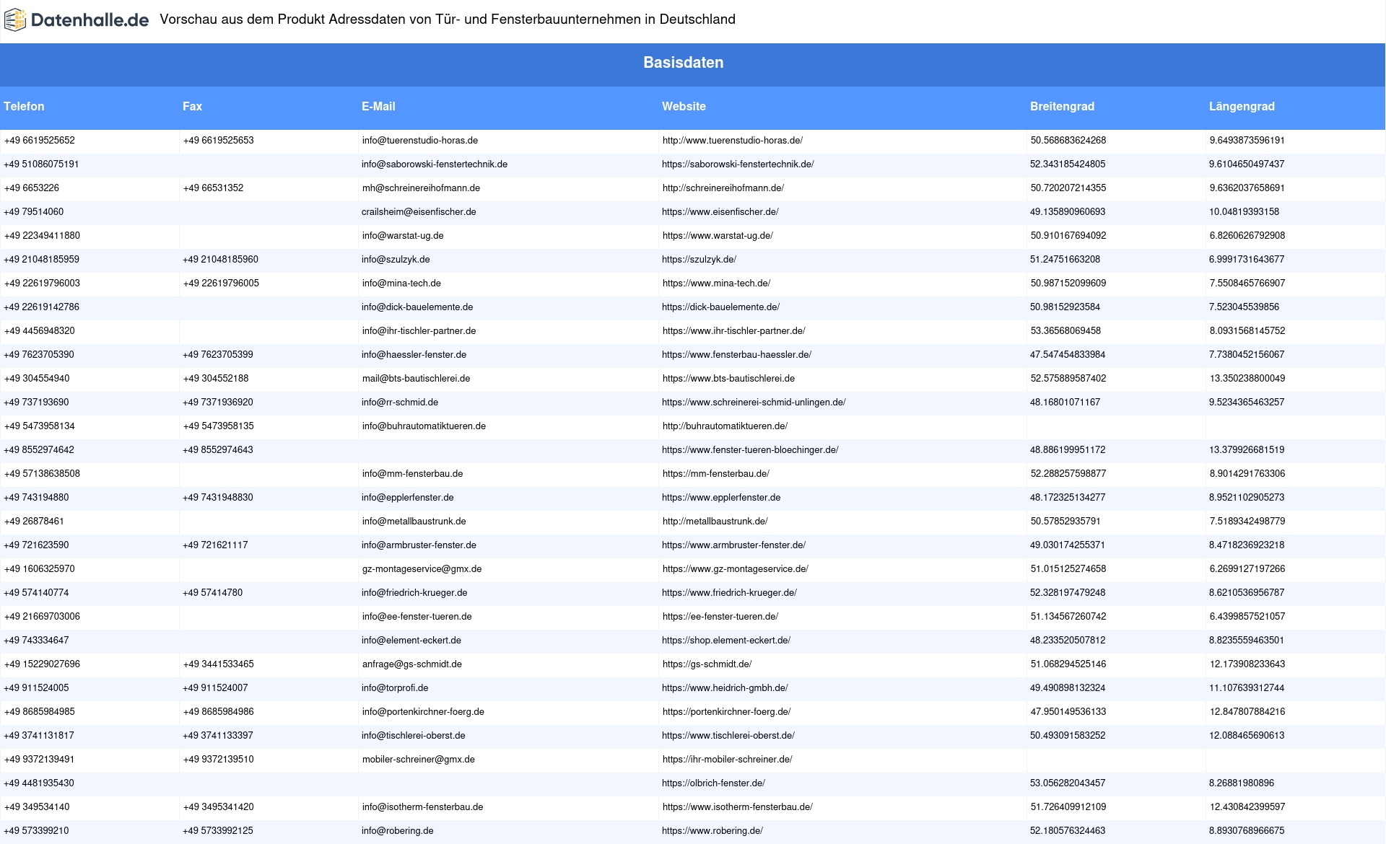Select phone number +49 22349411880

[42, 236]
